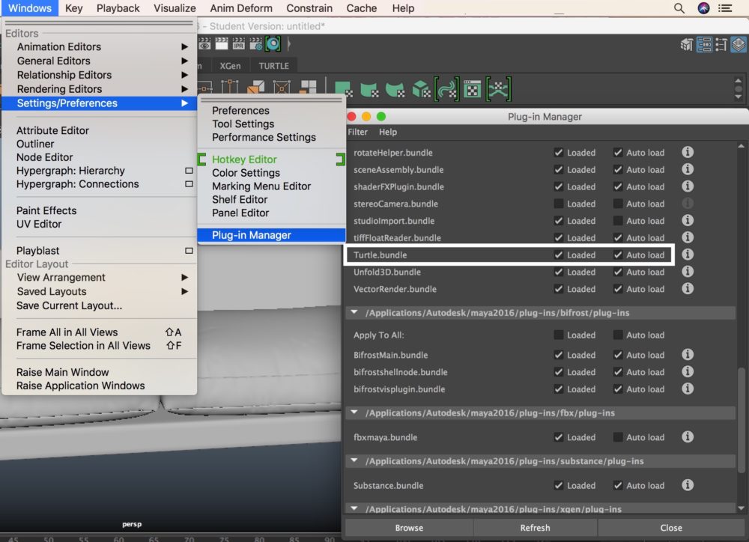Enable Auto load for studioImport.bundle
The image size is (749, 542).
[x=618, y=221]
